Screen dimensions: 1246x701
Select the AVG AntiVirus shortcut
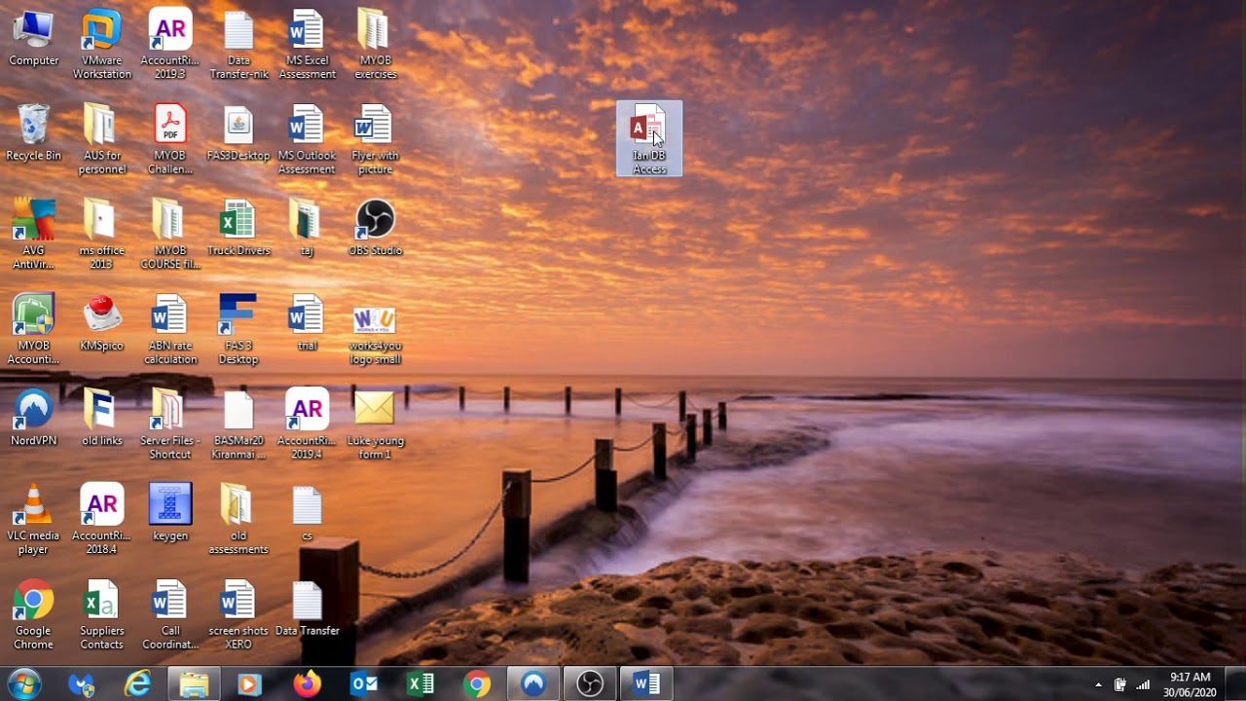(33, 235)
